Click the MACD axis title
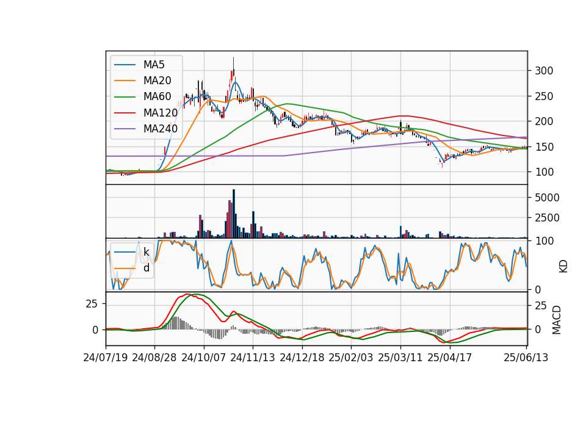 (x=557, y=320)
